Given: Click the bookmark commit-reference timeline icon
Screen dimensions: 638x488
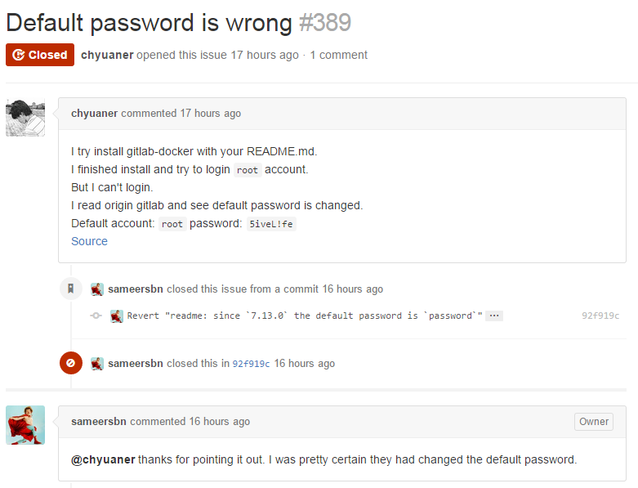Looking at the screenshot, I should click(71, 289).
